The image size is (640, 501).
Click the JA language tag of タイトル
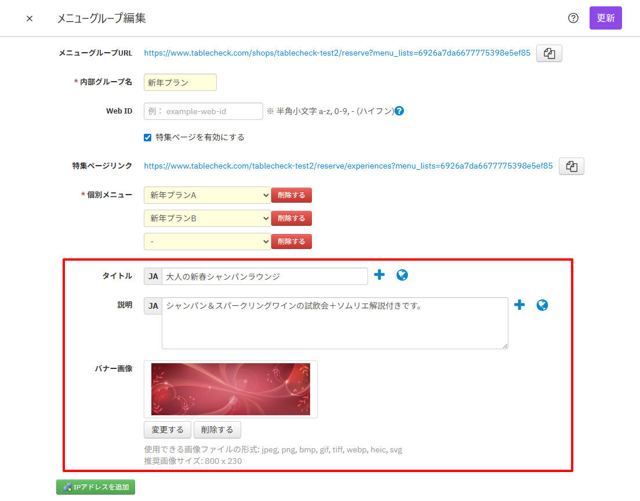[x=153, y=276]
